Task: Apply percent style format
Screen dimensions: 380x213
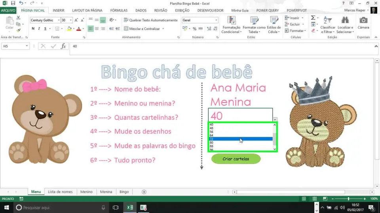Action: 194,29
